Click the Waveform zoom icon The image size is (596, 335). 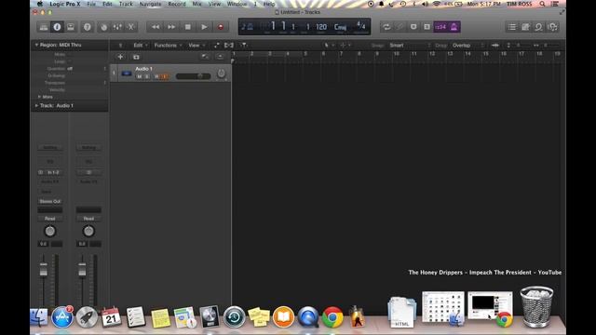click(494, 46)
